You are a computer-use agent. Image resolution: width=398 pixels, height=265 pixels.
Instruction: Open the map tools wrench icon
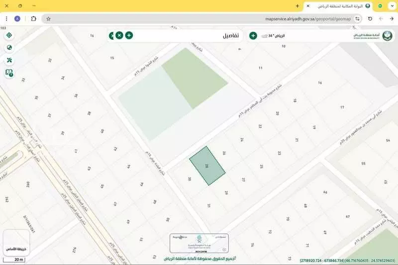pos(9,60)
